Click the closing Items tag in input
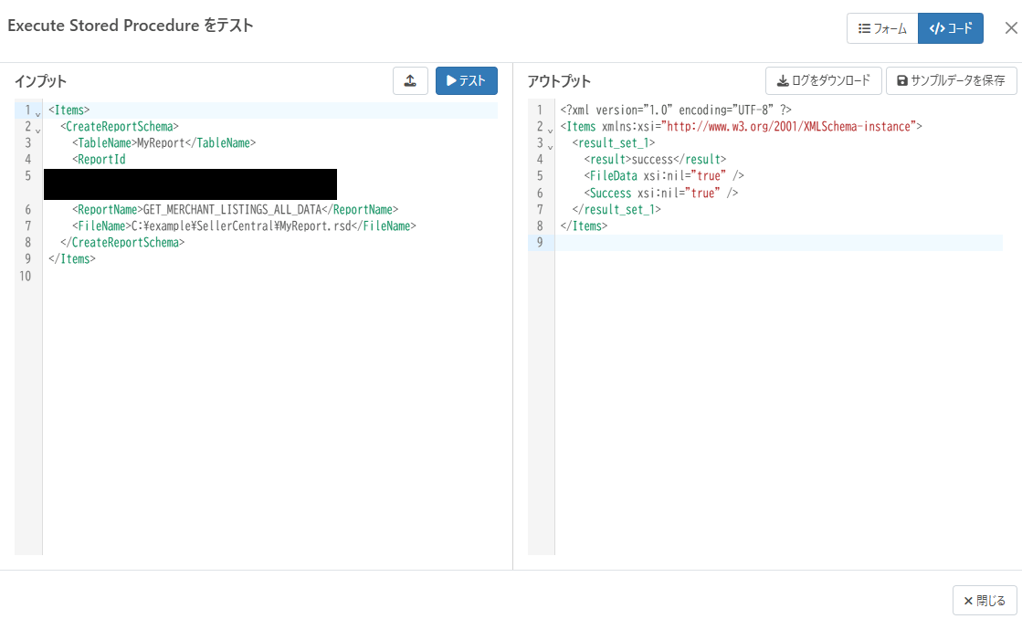Image resolution: width=1022 pixels, height=619 pixels. click(x=72, y=258)
